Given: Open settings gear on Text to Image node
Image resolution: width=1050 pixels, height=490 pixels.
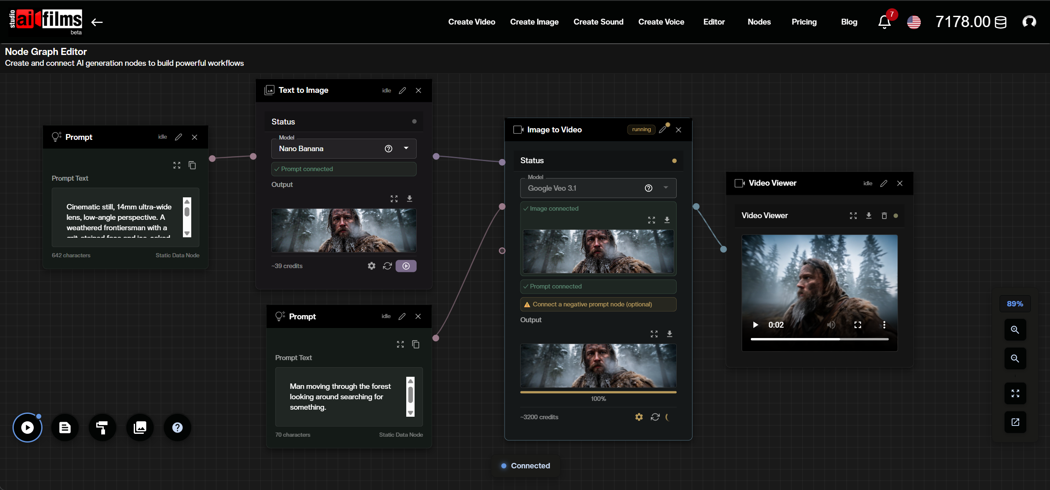Looking at the screenshot, I should coord(371,266).
